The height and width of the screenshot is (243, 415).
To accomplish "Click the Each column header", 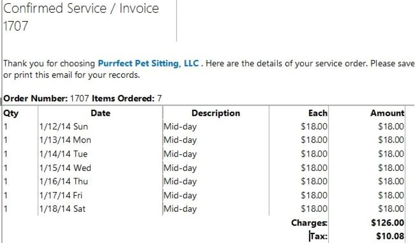I will click(318, 113).
